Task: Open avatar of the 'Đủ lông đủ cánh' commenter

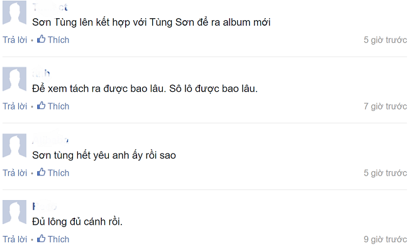Action: coord(14,212)
